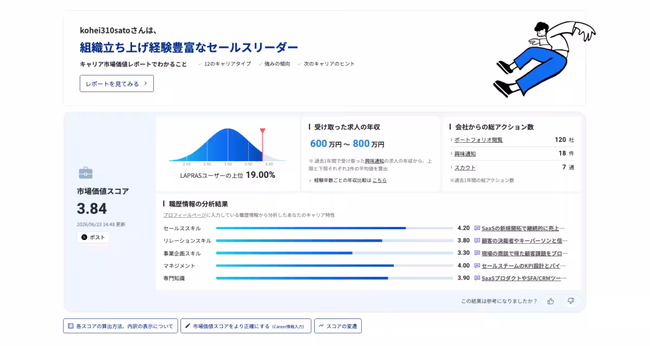The width and height of the screenshot is (650, 346).
Task: Open ポートフォリオ閲覧 link
Action: pos(478,140)
